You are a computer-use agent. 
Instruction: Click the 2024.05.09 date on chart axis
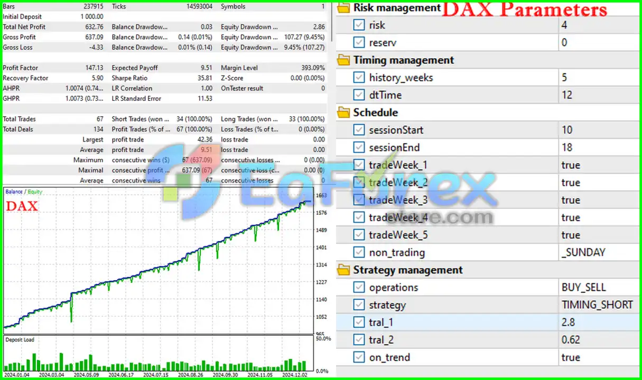(87, 375)
